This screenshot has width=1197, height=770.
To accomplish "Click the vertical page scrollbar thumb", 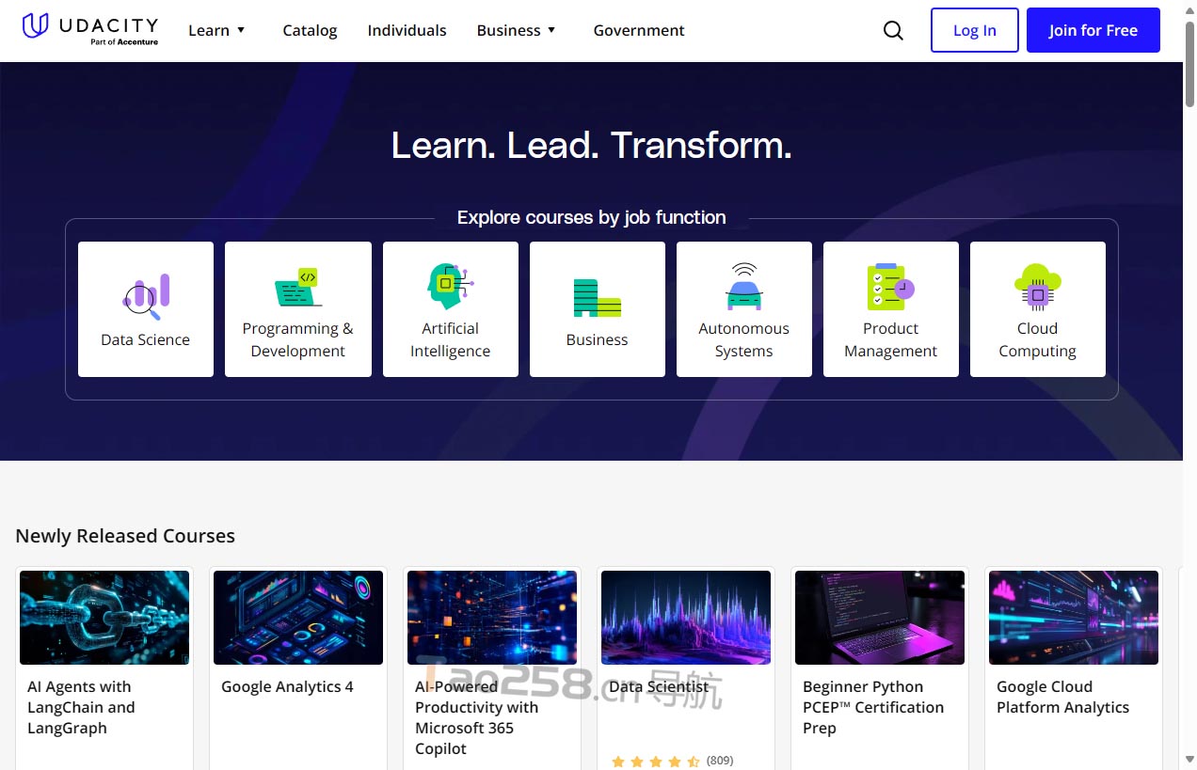I will pyautogui.click(x=1189, y=62).
